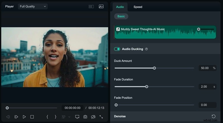
Task: Click the total duration 00:00:12:13 text
Action: click(x=96, y=108)
